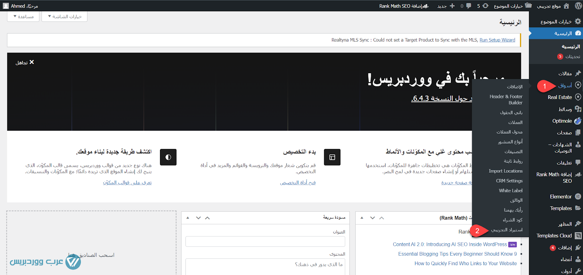Open CRM Settings in the flyout menu
Viewport: 583px width, 275px height.
tap(509, 181)
